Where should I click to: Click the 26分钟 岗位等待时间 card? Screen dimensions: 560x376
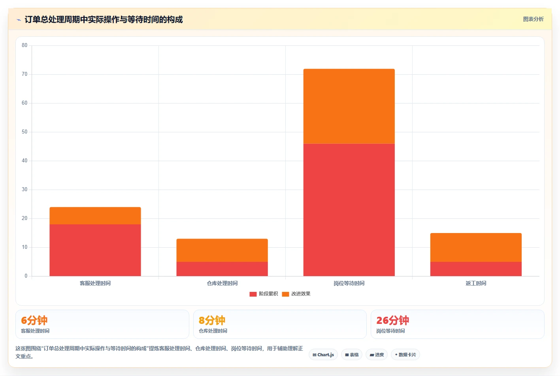tap(457, 324)
